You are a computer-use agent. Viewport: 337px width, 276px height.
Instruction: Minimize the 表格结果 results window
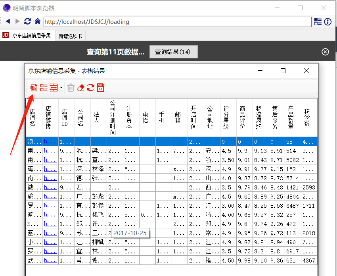coord(260,71)
